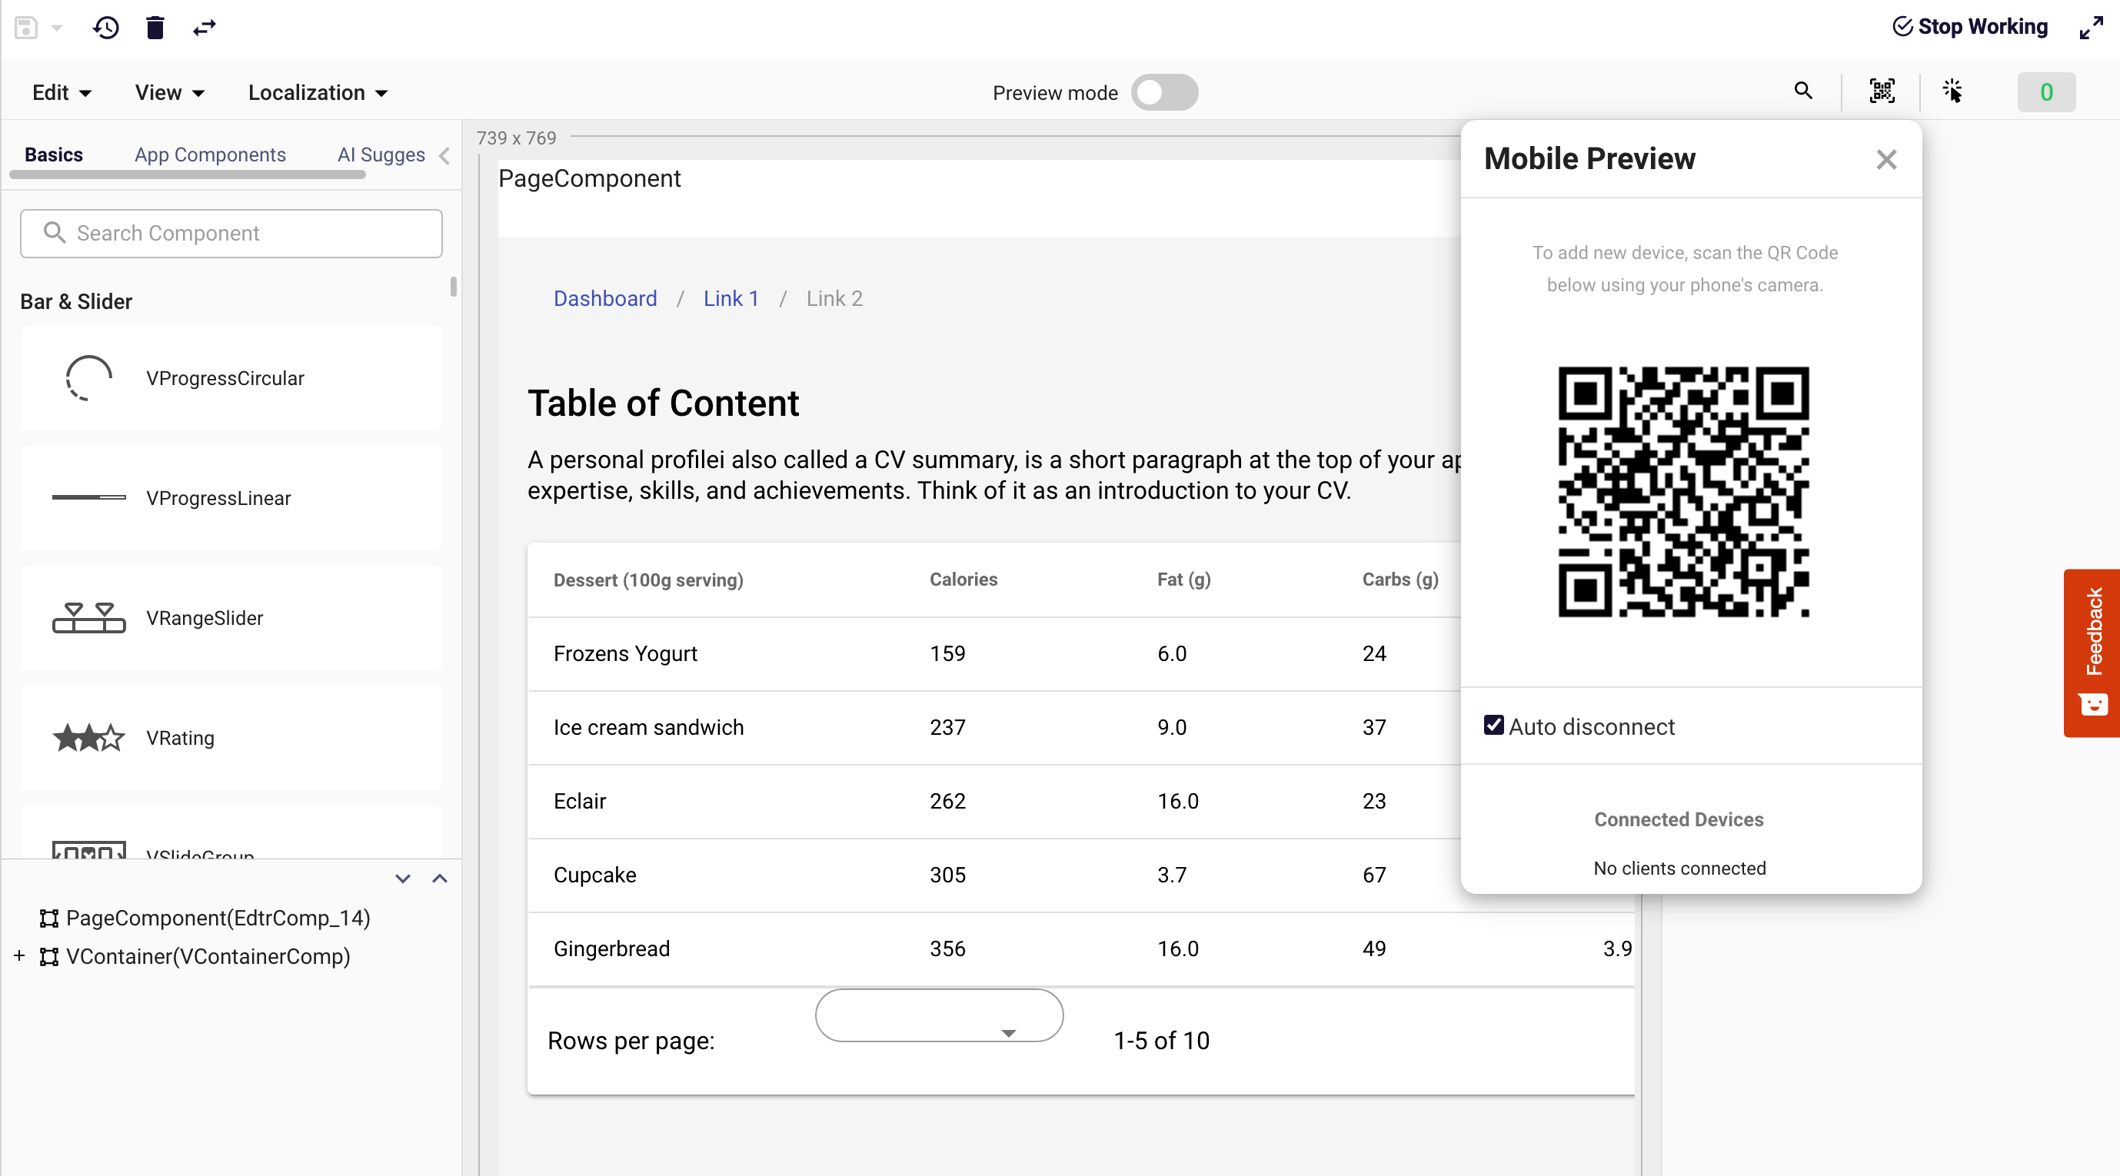Open the search magnifier icon
Viewport: 2120px width, 1176px height.
[1802, 91]
